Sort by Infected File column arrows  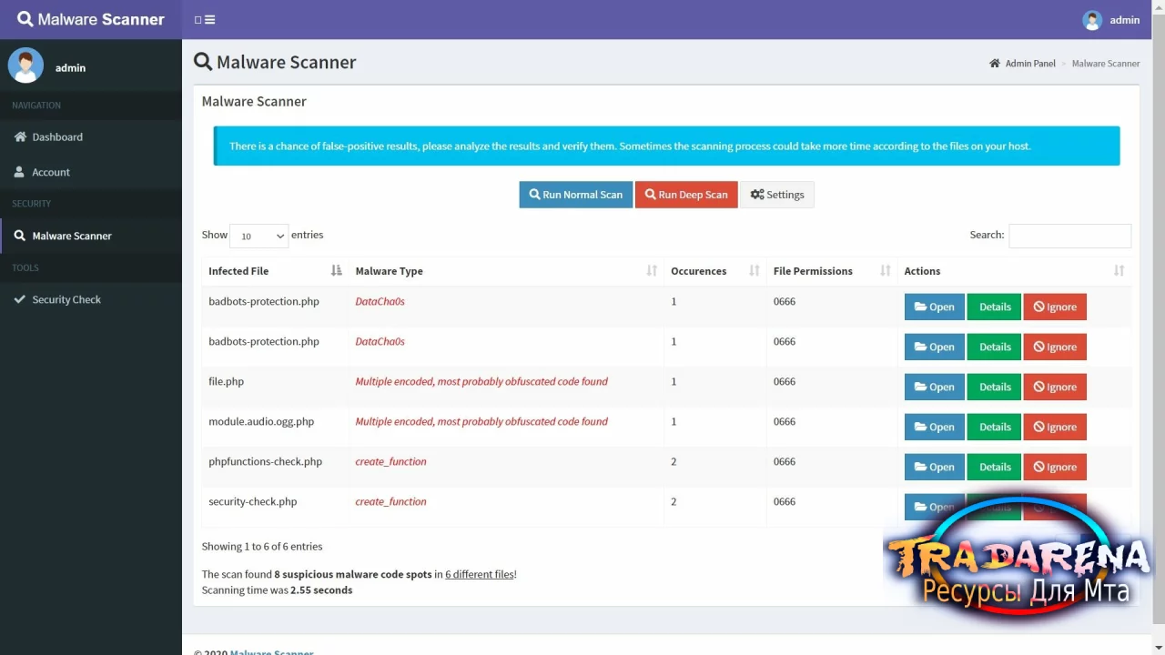(x=336, y=271)
